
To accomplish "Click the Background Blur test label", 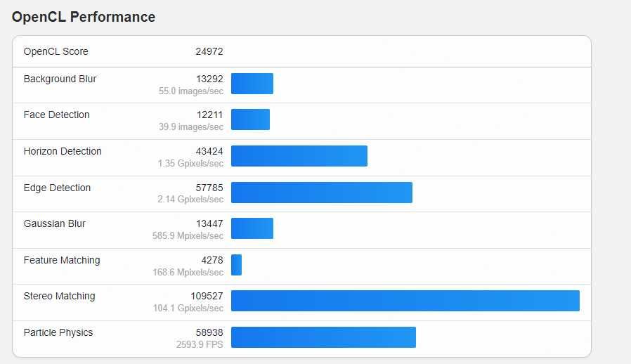I will coord(60,79).
